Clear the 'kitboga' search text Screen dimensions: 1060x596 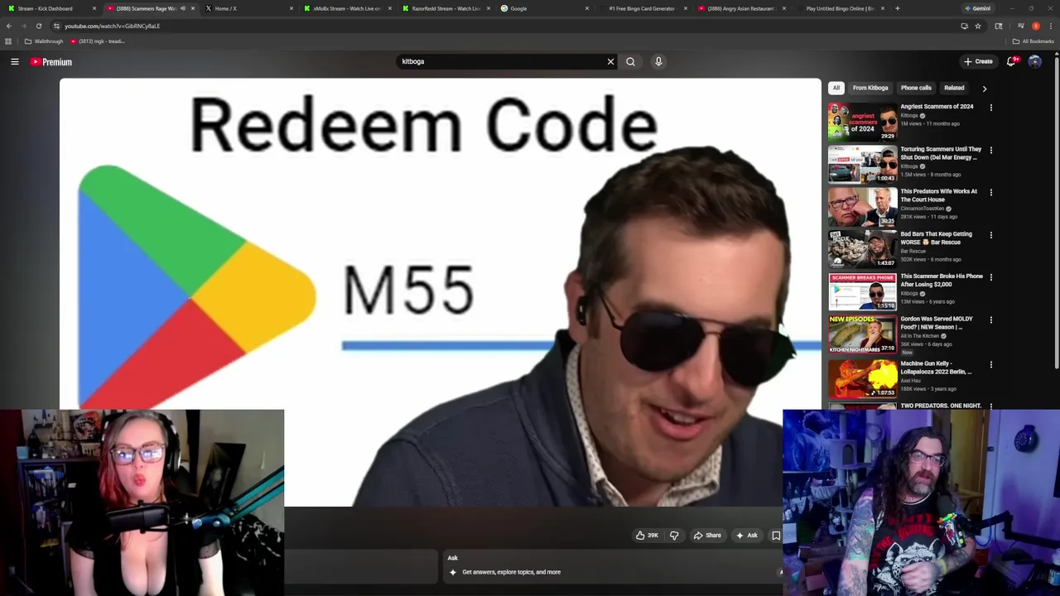click(x=610, y=61)
